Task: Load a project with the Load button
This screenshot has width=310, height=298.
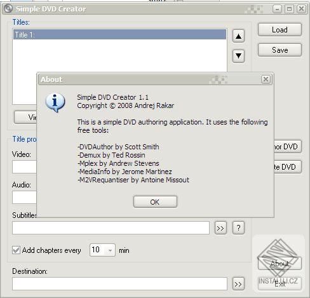Action: [x=280, y=30]
